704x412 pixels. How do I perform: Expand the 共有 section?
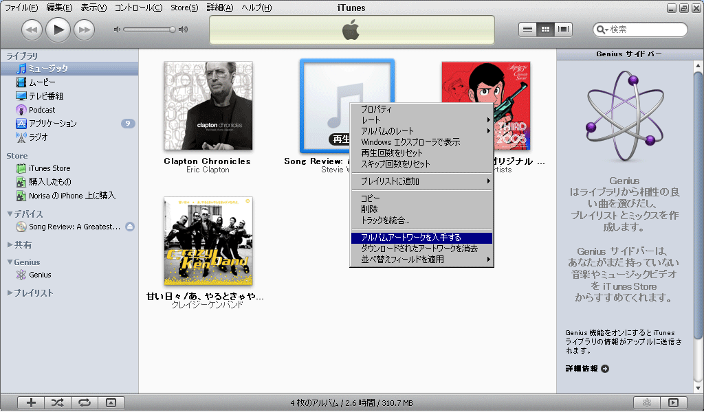10,244
